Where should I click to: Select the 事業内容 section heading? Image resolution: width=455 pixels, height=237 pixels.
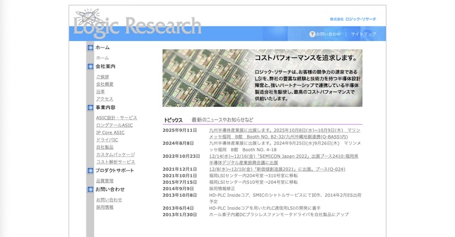(105, 108)
